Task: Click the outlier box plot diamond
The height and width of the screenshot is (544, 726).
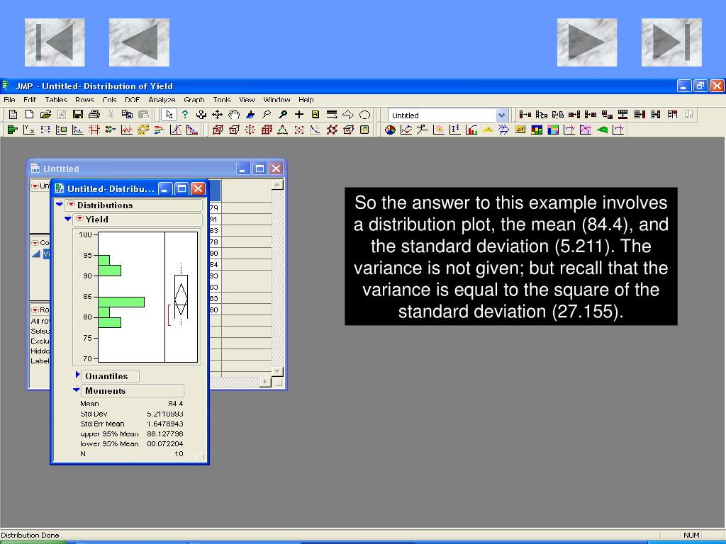Action: 181,300
